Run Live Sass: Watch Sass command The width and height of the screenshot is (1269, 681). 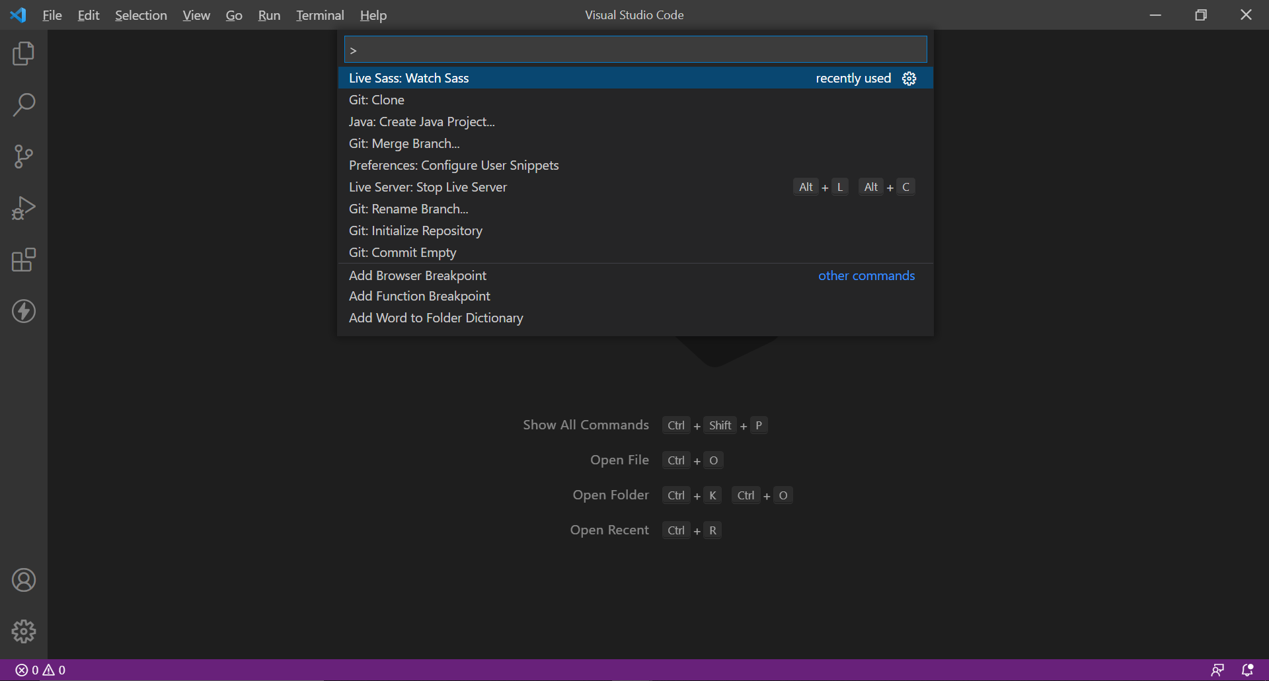tap(636, 78)
